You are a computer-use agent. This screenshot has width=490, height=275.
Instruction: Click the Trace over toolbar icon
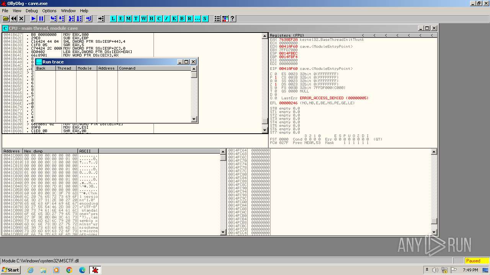79,18
